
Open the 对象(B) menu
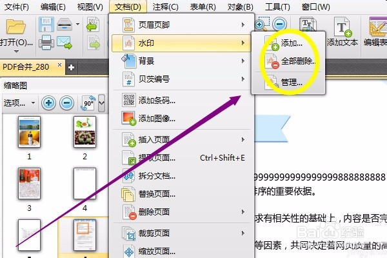pos(240,6)
